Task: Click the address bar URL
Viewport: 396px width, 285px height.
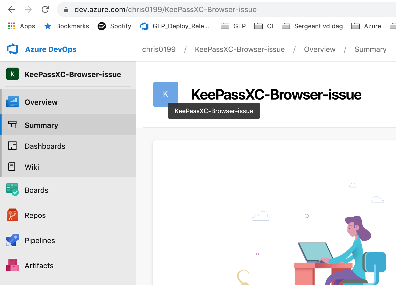Action: 165,9
